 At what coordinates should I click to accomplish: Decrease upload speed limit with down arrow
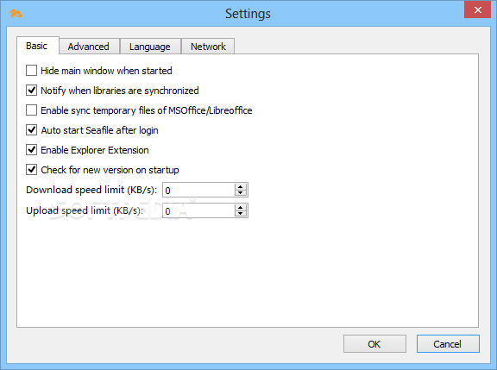[x=241, y=214]
